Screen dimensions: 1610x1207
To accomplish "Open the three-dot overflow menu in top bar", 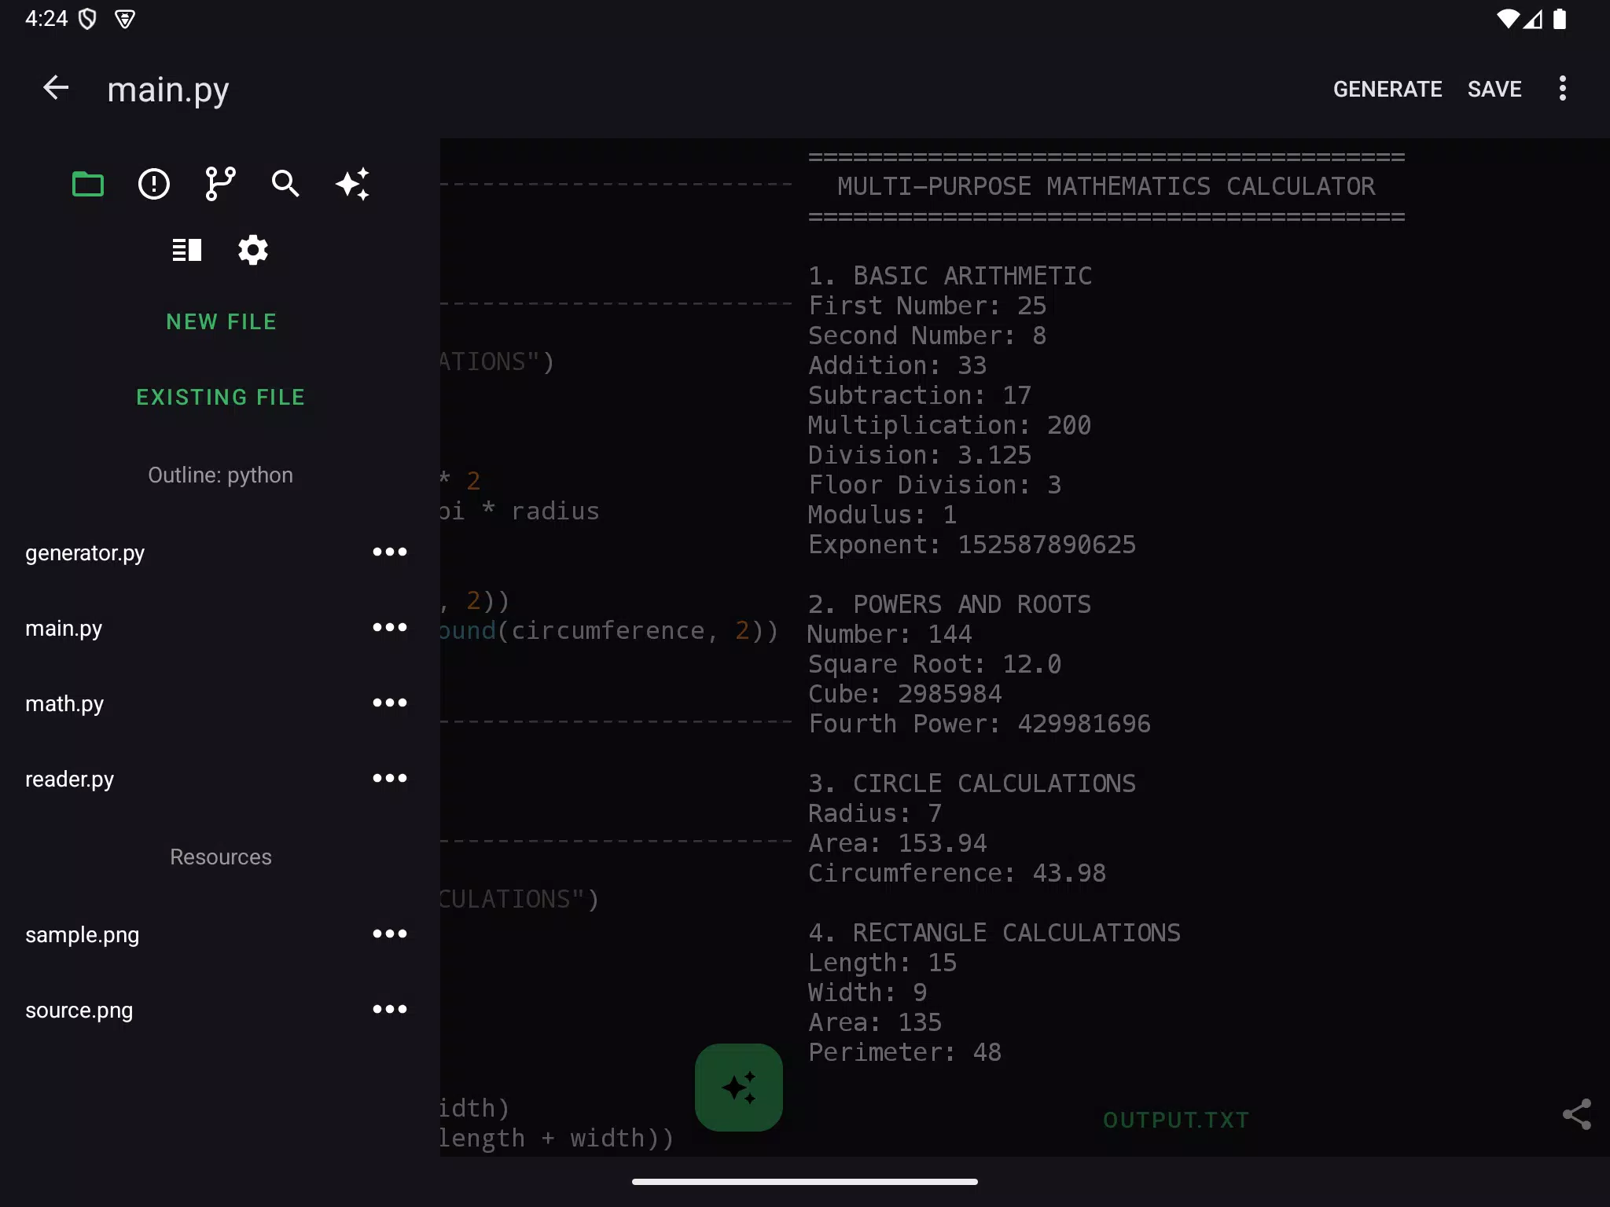I will [1563, 88].
